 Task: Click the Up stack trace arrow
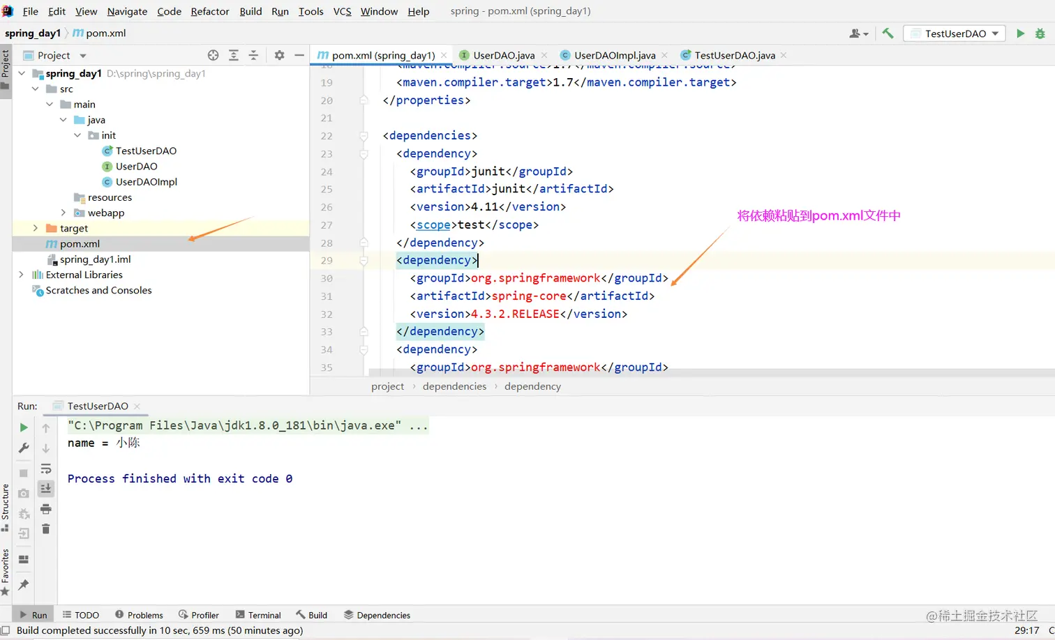(x=46, y=427)
